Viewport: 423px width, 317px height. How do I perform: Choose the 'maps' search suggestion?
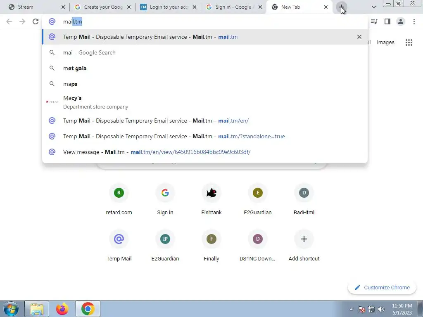click(205, 84)
